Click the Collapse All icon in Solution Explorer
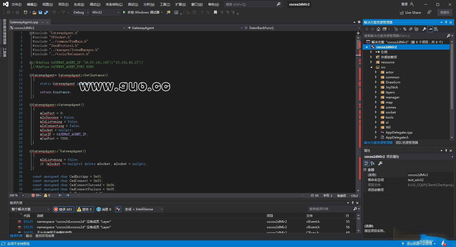Viewport: 456px width, 247px height. point(411,29)
